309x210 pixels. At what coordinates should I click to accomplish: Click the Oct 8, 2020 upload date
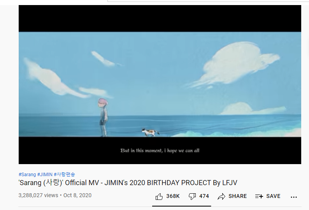click(77, 196)
